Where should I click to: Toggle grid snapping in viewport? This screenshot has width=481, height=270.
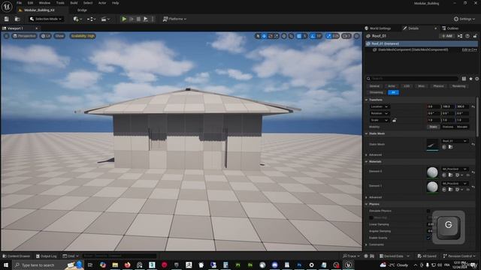point(299,36)
